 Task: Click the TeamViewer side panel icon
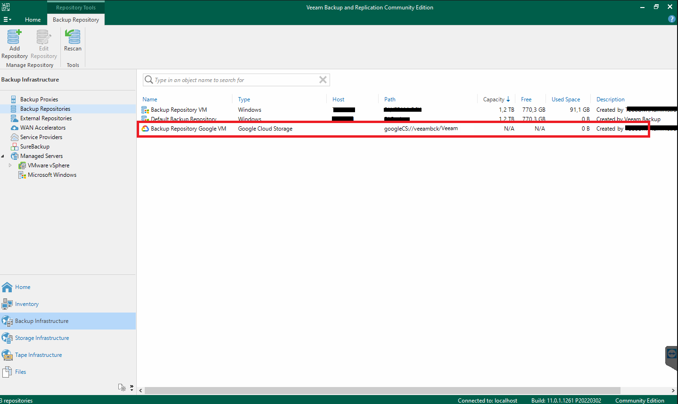672,354
